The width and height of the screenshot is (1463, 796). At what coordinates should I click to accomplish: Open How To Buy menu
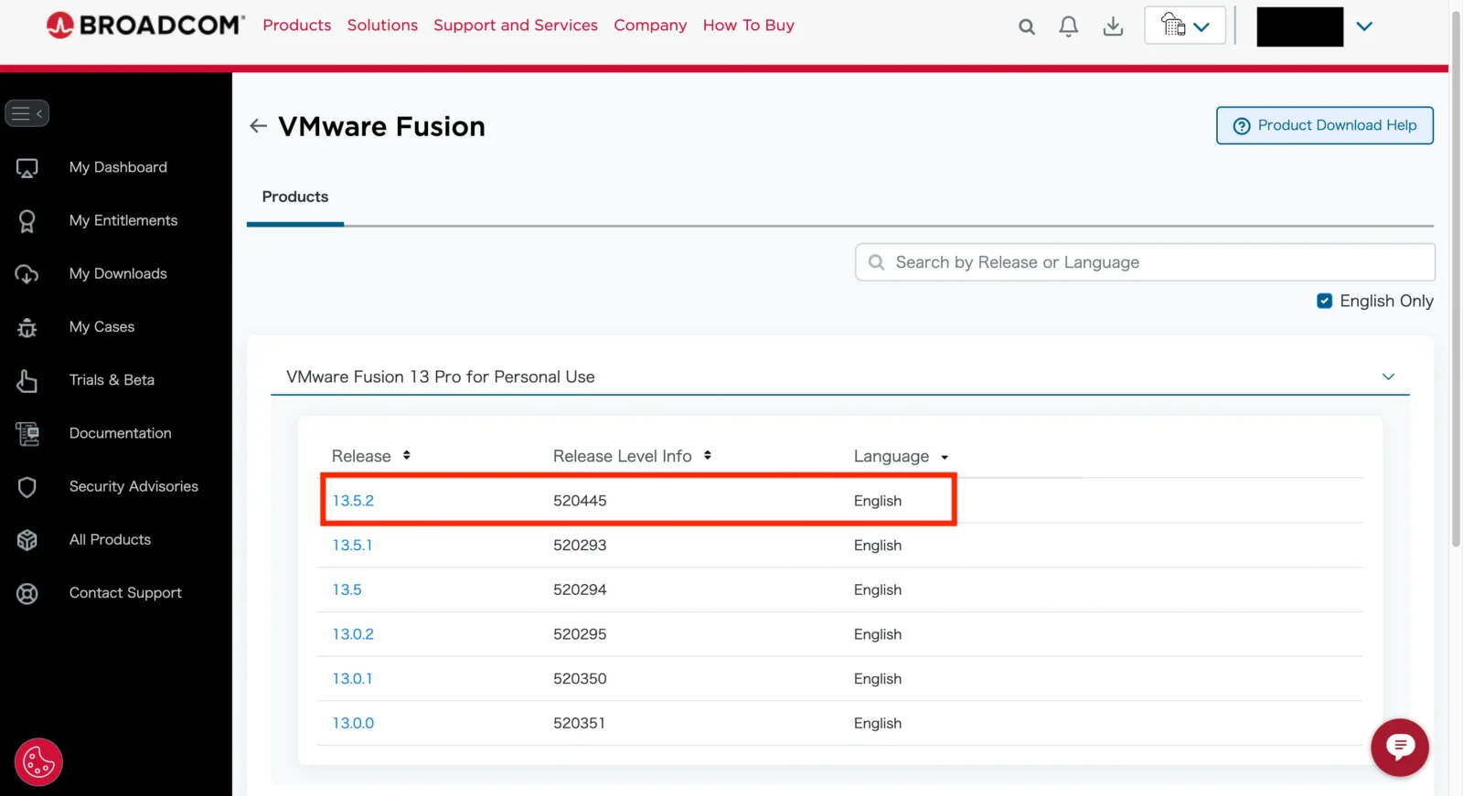coord(749,25)
